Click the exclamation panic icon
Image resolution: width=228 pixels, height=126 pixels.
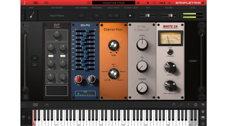(x=188, y=105)
